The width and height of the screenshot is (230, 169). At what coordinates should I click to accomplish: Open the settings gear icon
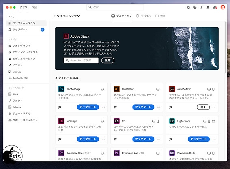[188, 7]
